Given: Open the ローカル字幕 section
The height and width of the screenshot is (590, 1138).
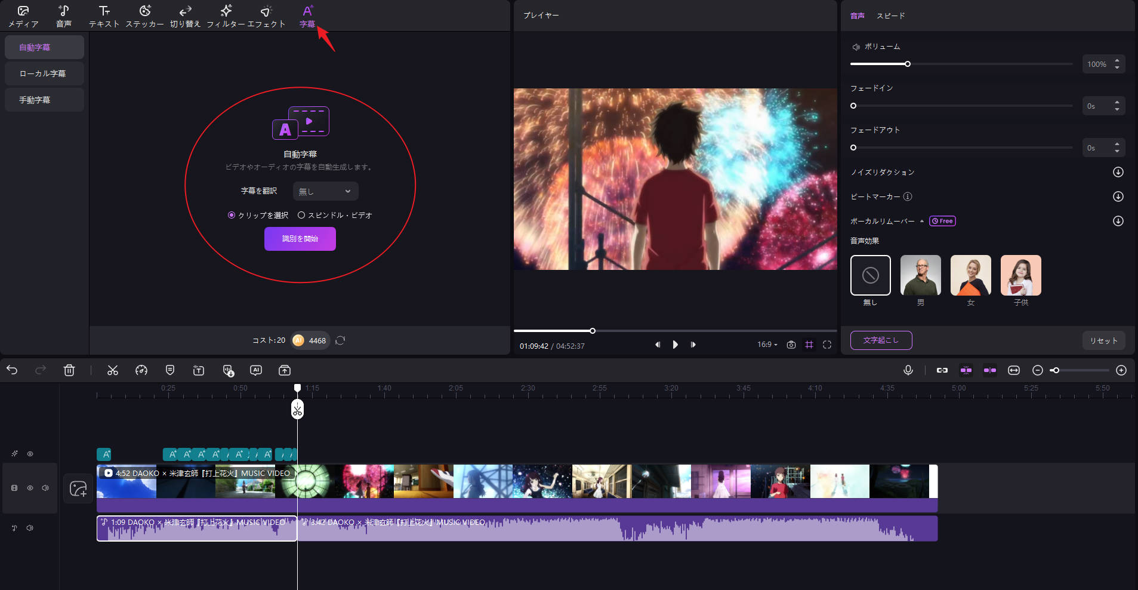Looking at the screenshot, I should [44, 73].
